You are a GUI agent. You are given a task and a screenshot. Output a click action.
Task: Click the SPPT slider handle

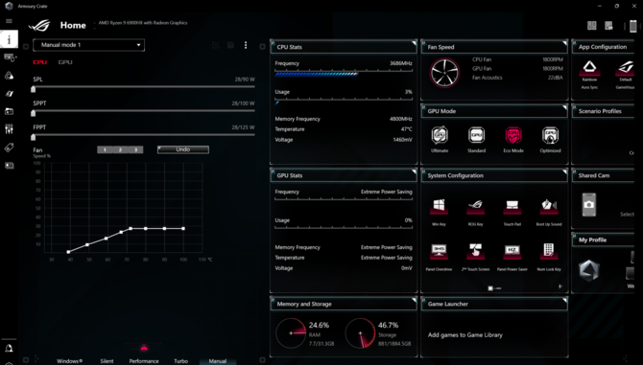point(34,113)
